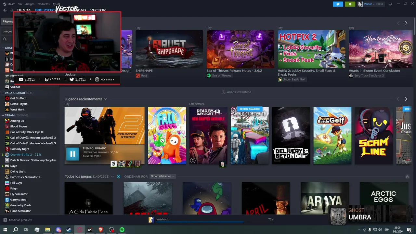The width and height of the screenshot is (416, 234).
Task: Select the Geometry Dash sidebar icon
Action: [x=7, y=205]
